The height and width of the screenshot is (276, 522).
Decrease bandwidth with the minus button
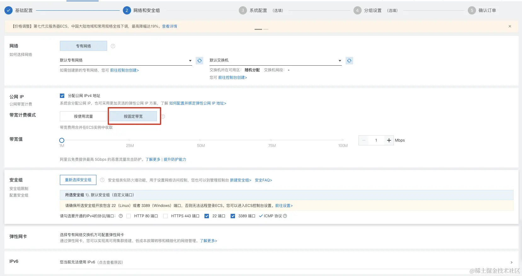click(x=364, y=140)
